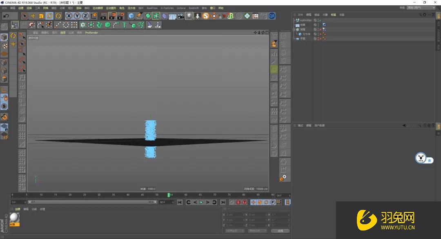The image size is (441, 239).
Task: Select the Cube primitive icon
Action: pyautogui.click(x=131, y=16)
